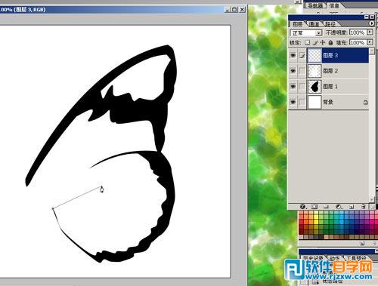The width and height of the screenshot is (378, 286).
Task: Create new fill or adjustment layer
Action: tap(339, 207)
